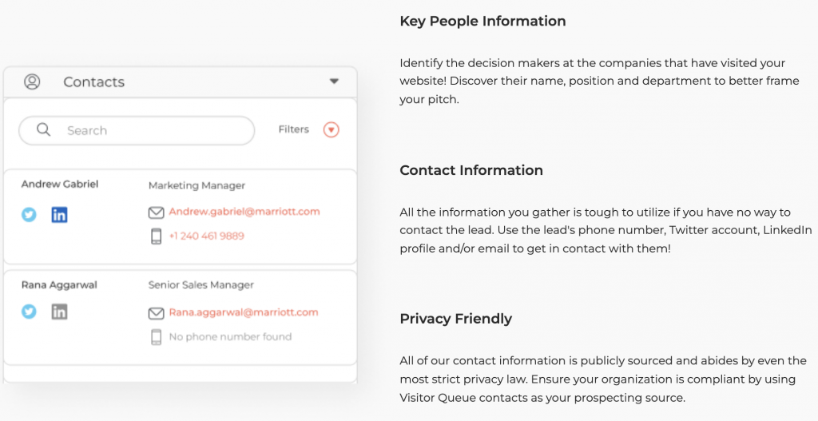Open the Filters dropdown circle arrow
The width and height of the screenshot is (818, 421).
coord(332,129)
